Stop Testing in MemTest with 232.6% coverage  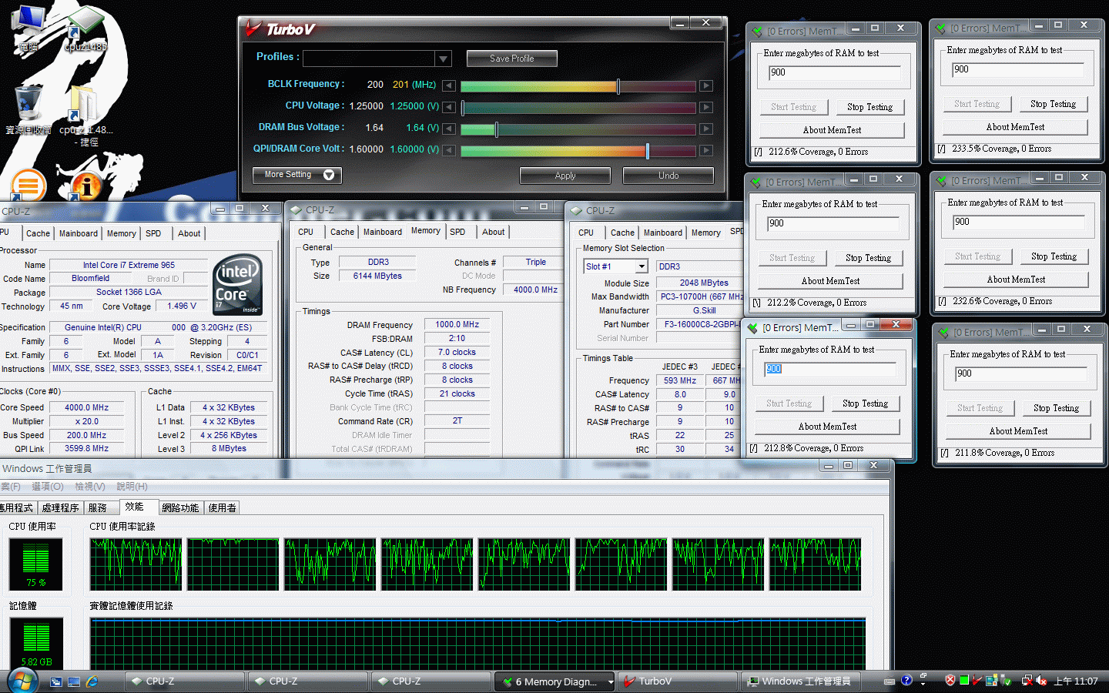coord(1054,256)
